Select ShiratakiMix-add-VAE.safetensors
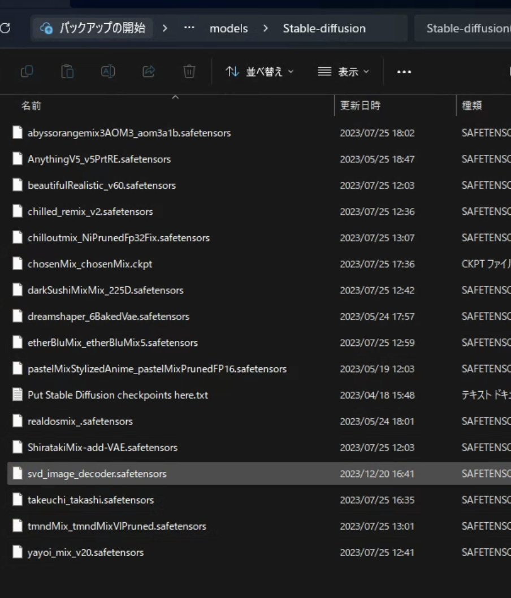 pos(102,448)
